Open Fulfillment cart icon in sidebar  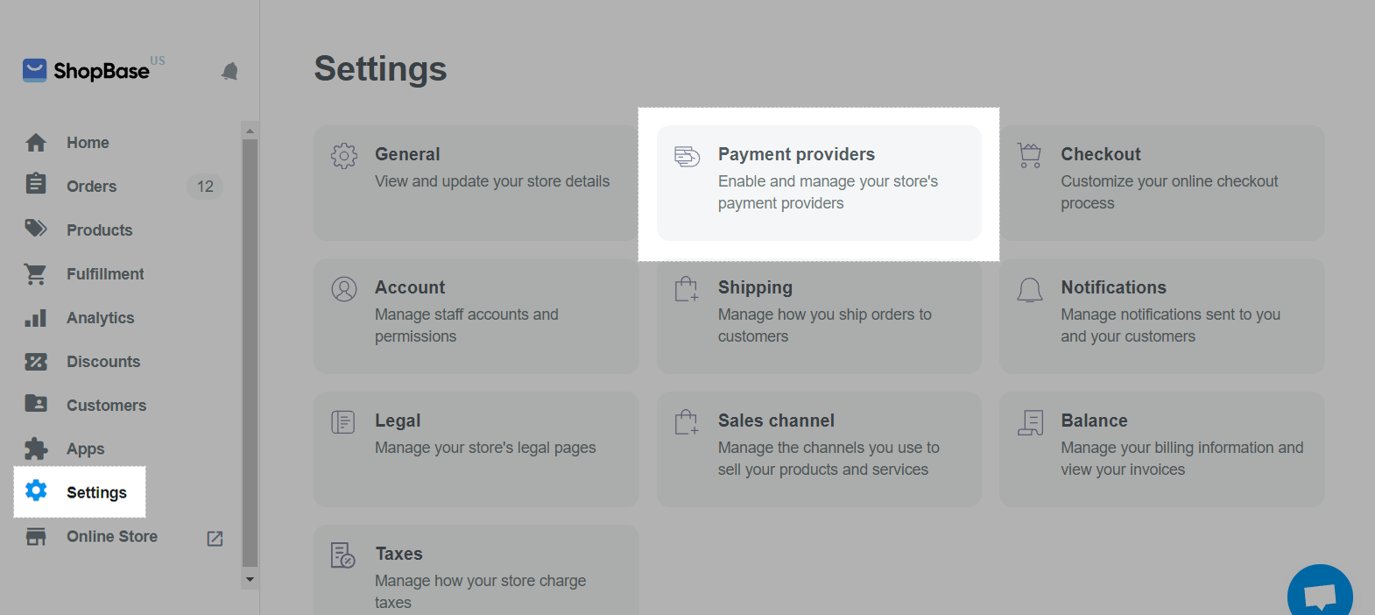coord(35,274)
